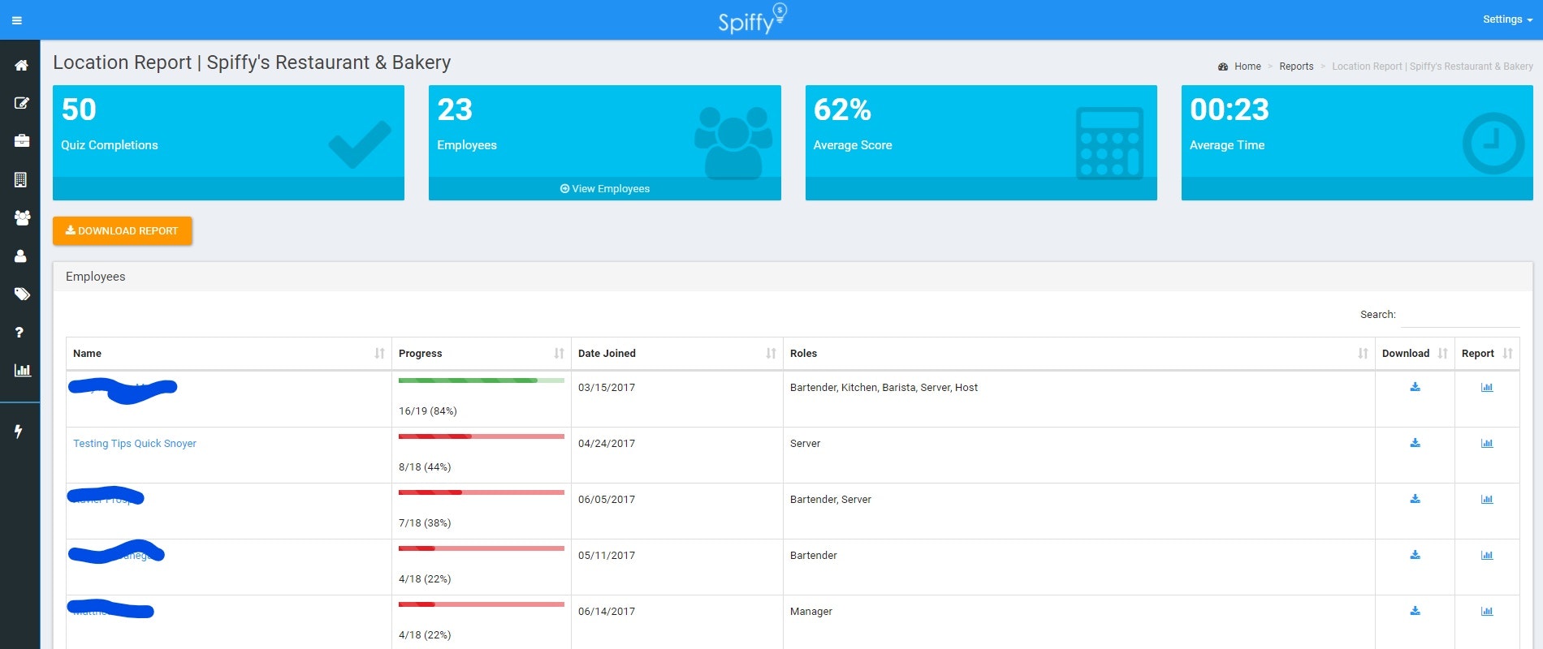This screenshot has width=1543, height=649.
Task: Toggle the hamburger menu in the header
Action: pyautogui.click(x=17, y=20)
